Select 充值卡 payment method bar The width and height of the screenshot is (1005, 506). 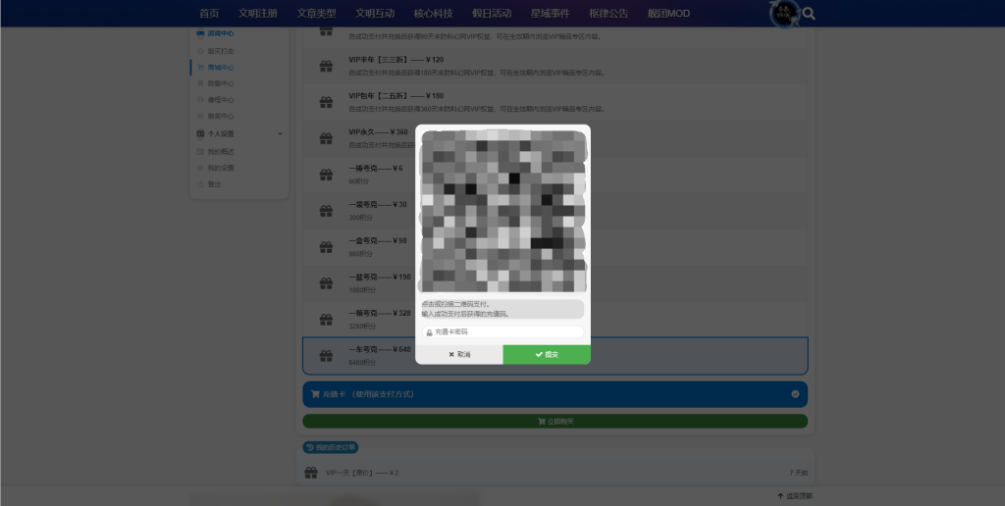click(x=555, y=394)
